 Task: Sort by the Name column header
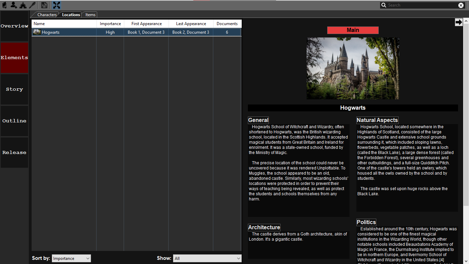(64, 24)
